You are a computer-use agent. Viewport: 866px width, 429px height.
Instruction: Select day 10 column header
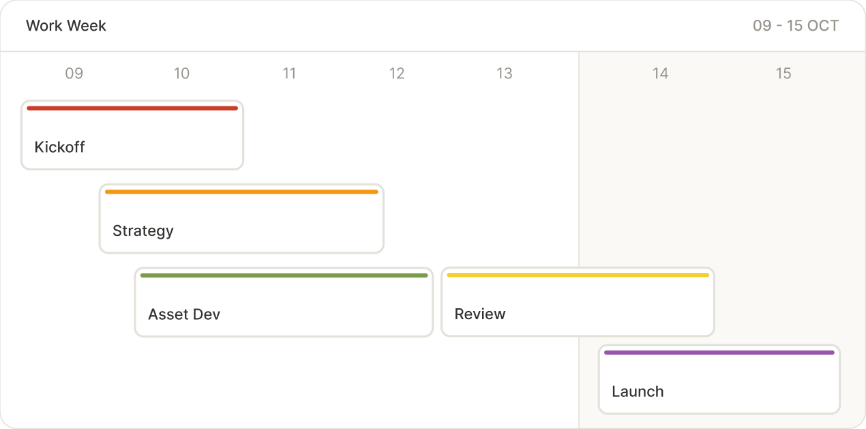(181, 74)
